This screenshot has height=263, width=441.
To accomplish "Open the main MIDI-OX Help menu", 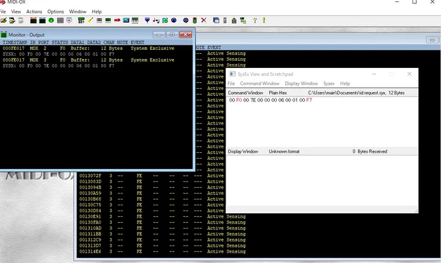I will [x=97, y=12].
